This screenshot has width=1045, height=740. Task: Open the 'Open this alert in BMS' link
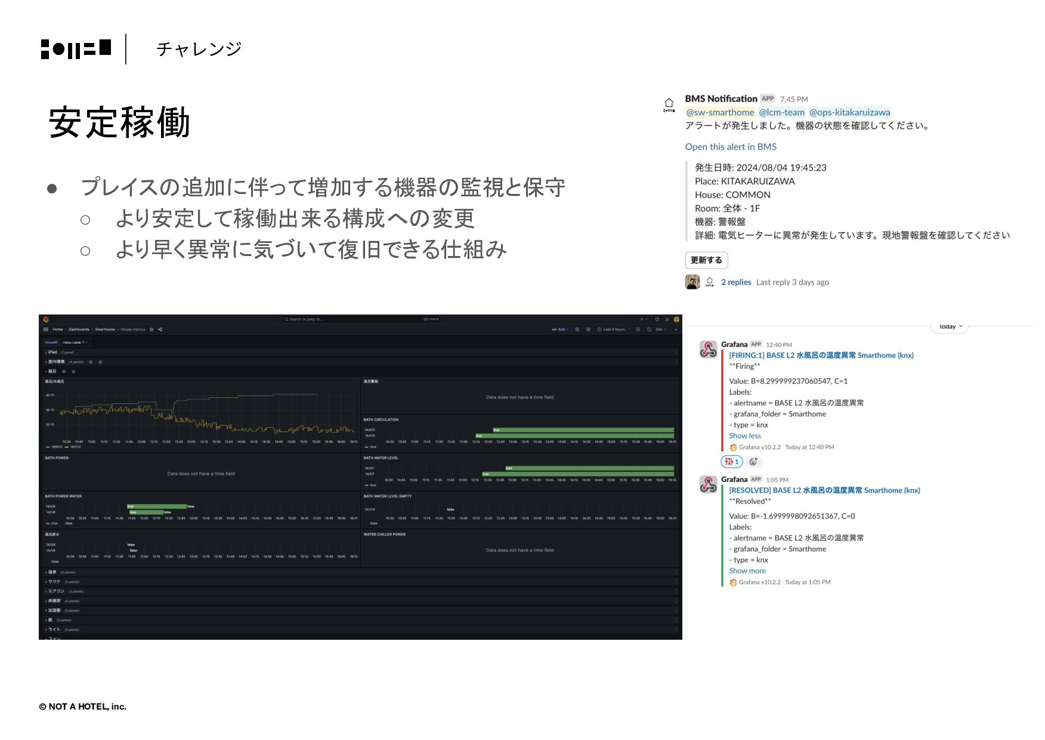[x=731, y=147]
